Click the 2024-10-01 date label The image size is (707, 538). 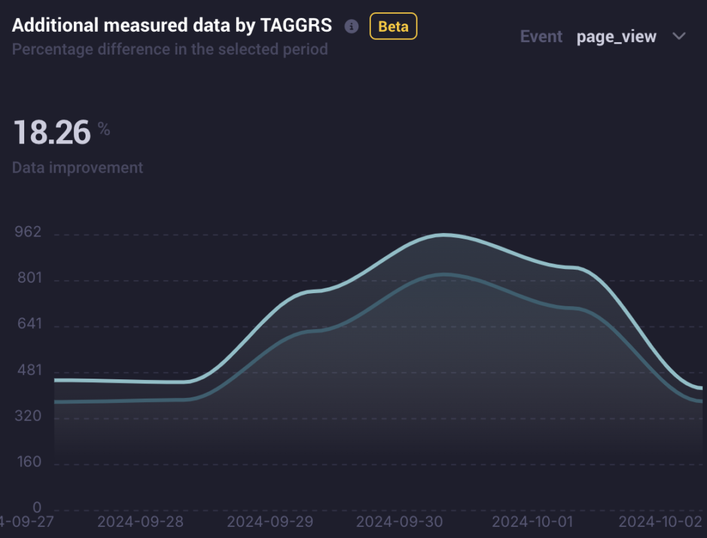(532, 521)
